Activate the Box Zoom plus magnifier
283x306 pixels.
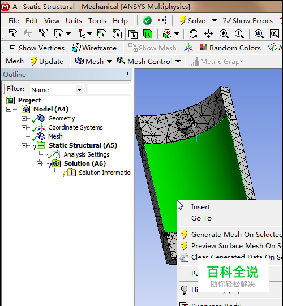(239, 34)
